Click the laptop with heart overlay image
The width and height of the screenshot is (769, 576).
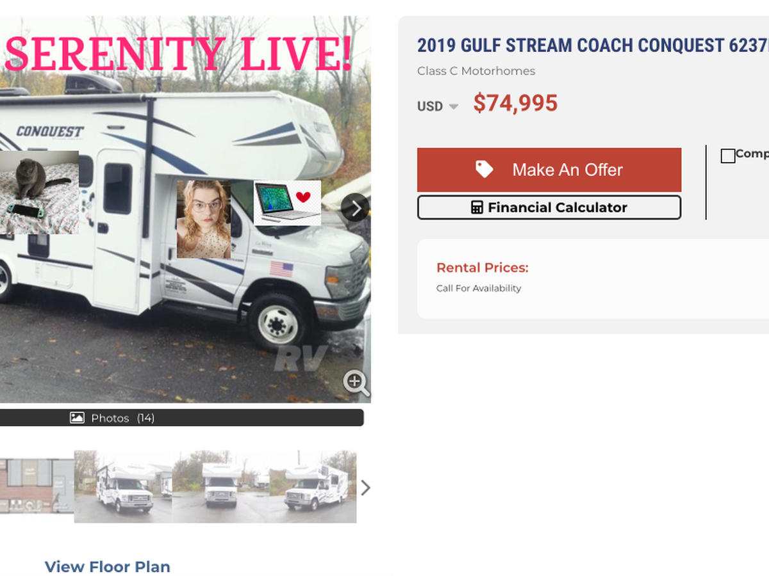point(287,203)
